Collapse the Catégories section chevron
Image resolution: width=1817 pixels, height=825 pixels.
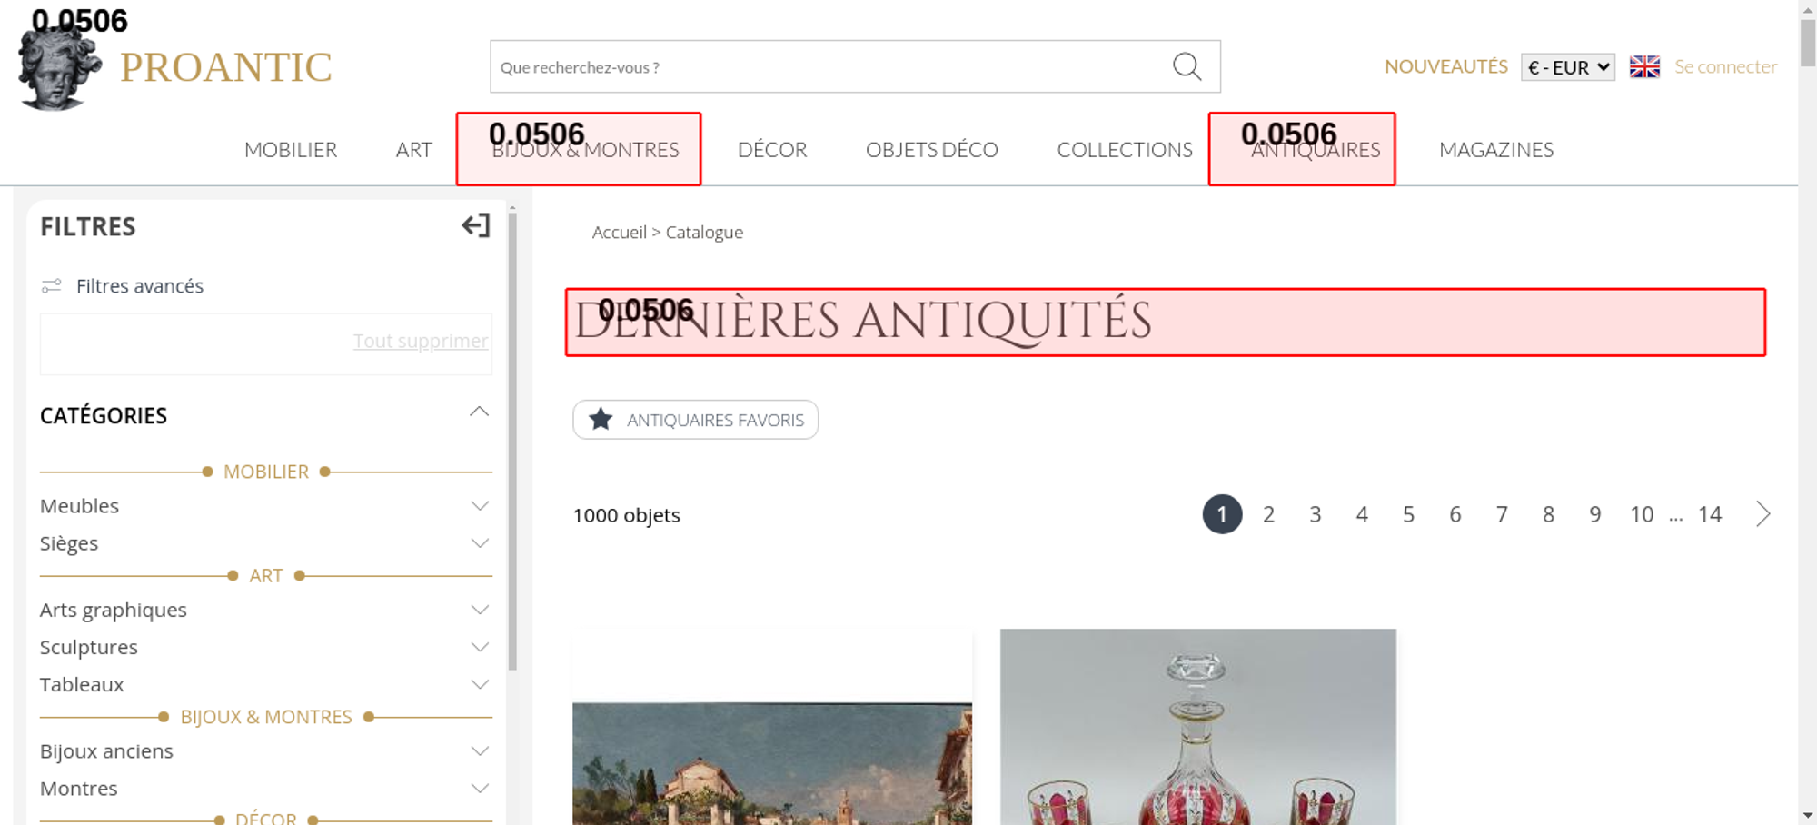click(x=479, y=413)
